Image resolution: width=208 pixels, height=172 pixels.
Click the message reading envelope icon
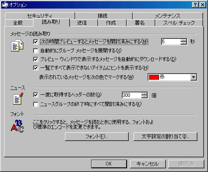click(x=17, y=45)
